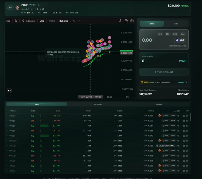
Task: Open the candlestick chart style selector
Action: (x=16, y=21)
